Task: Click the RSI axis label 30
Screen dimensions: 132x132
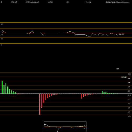Action: coord(2,39)
